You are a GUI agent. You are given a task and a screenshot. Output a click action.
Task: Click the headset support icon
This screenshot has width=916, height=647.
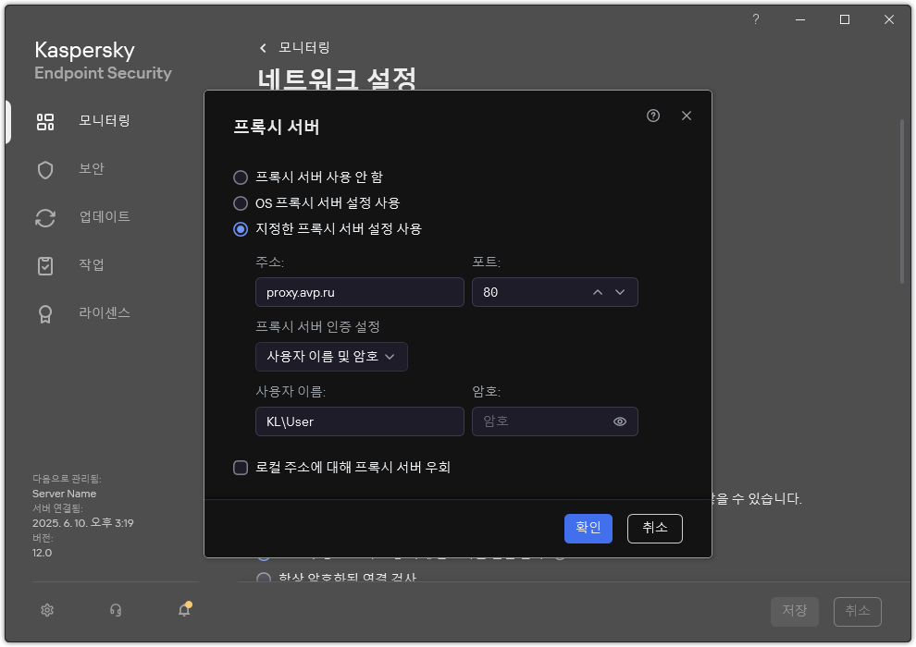tap(115, 610)
